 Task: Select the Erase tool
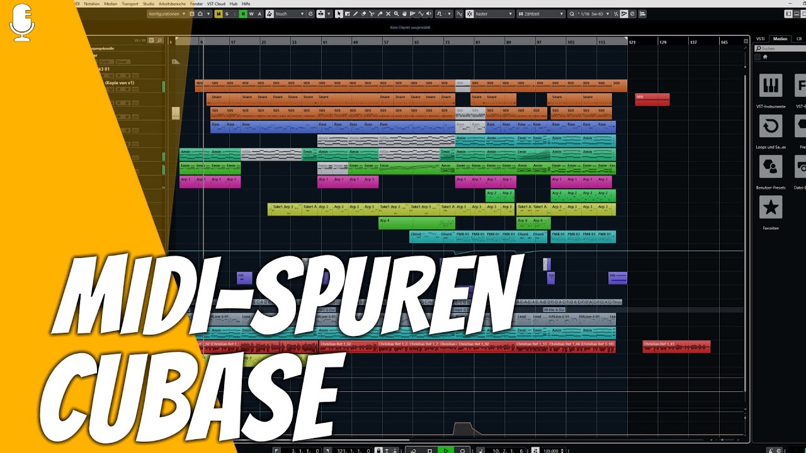click(364, 14)
